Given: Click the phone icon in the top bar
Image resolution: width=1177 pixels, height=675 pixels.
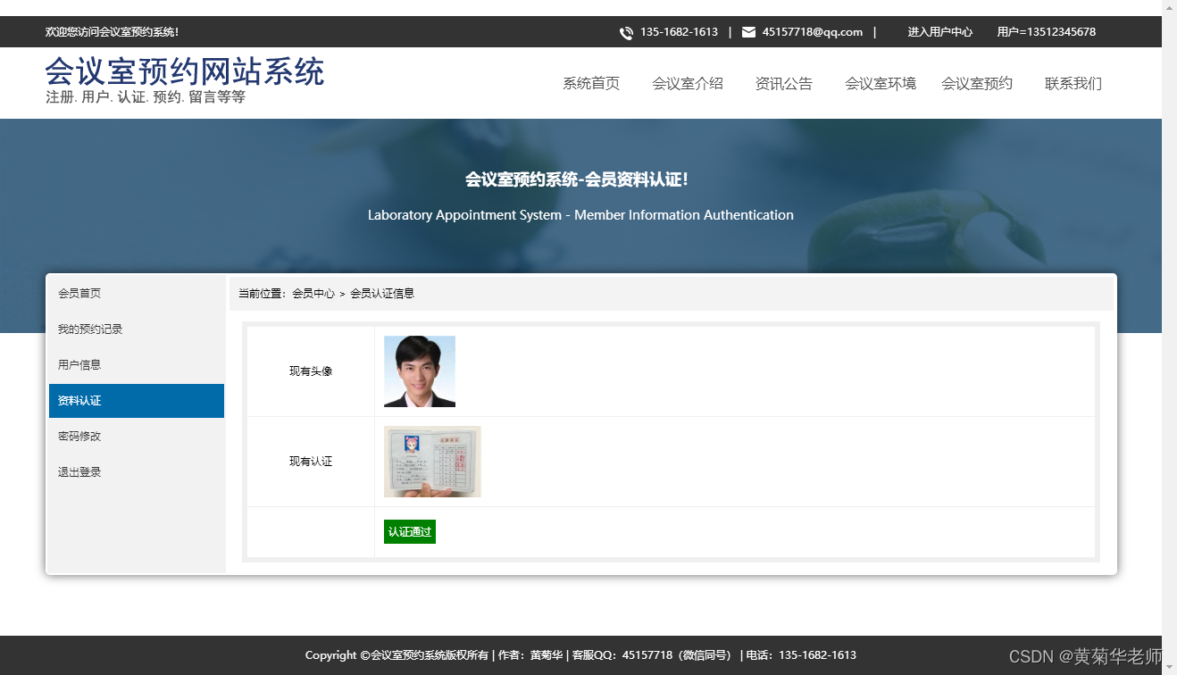Looking at the screenshot, I should [x=627, y=32].
